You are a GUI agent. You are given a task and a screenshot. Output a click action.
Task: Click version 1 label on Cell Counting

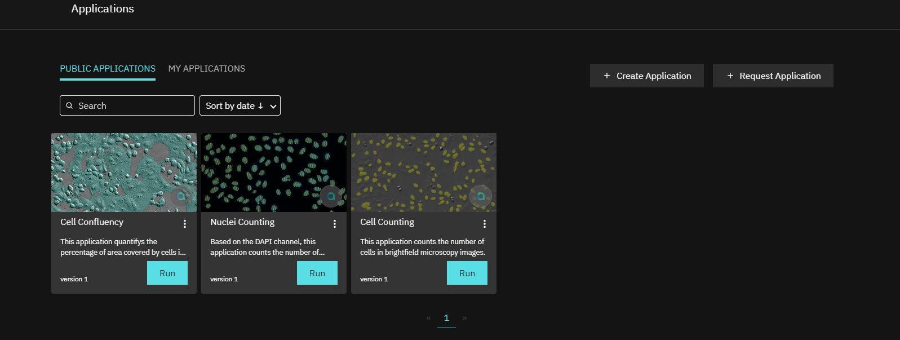tap(374, 279)
